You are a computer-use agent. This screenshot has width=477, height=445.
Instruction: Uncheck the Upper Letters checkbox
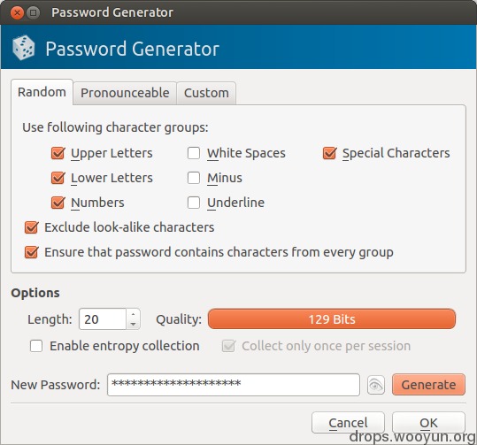click(x=58, y=153)
